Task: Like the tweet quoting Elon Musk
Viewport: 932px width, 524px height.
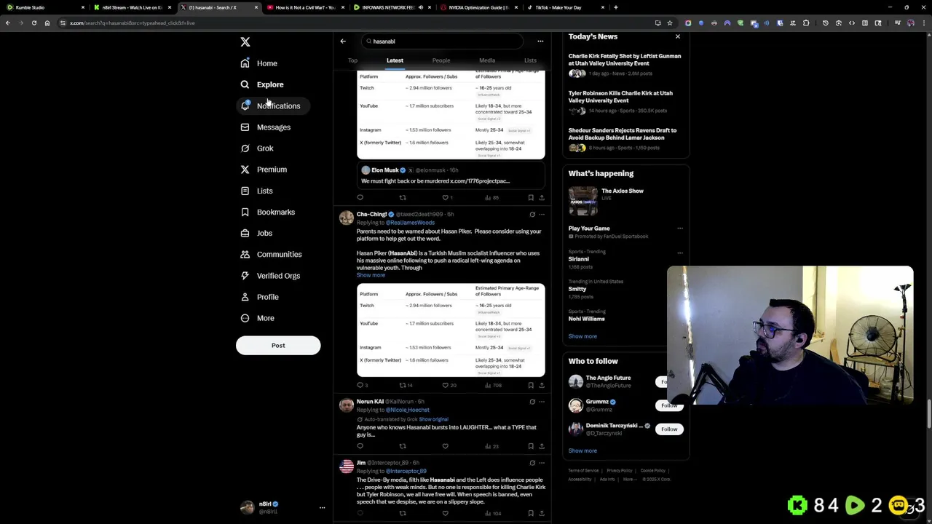Action: 447,197
